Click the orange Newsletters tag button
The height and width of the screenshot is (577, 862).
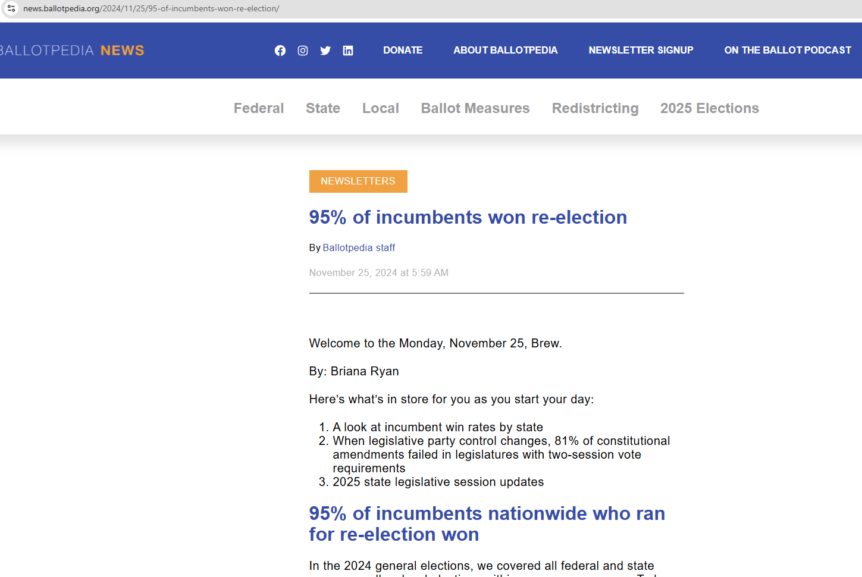click(358, 181)
